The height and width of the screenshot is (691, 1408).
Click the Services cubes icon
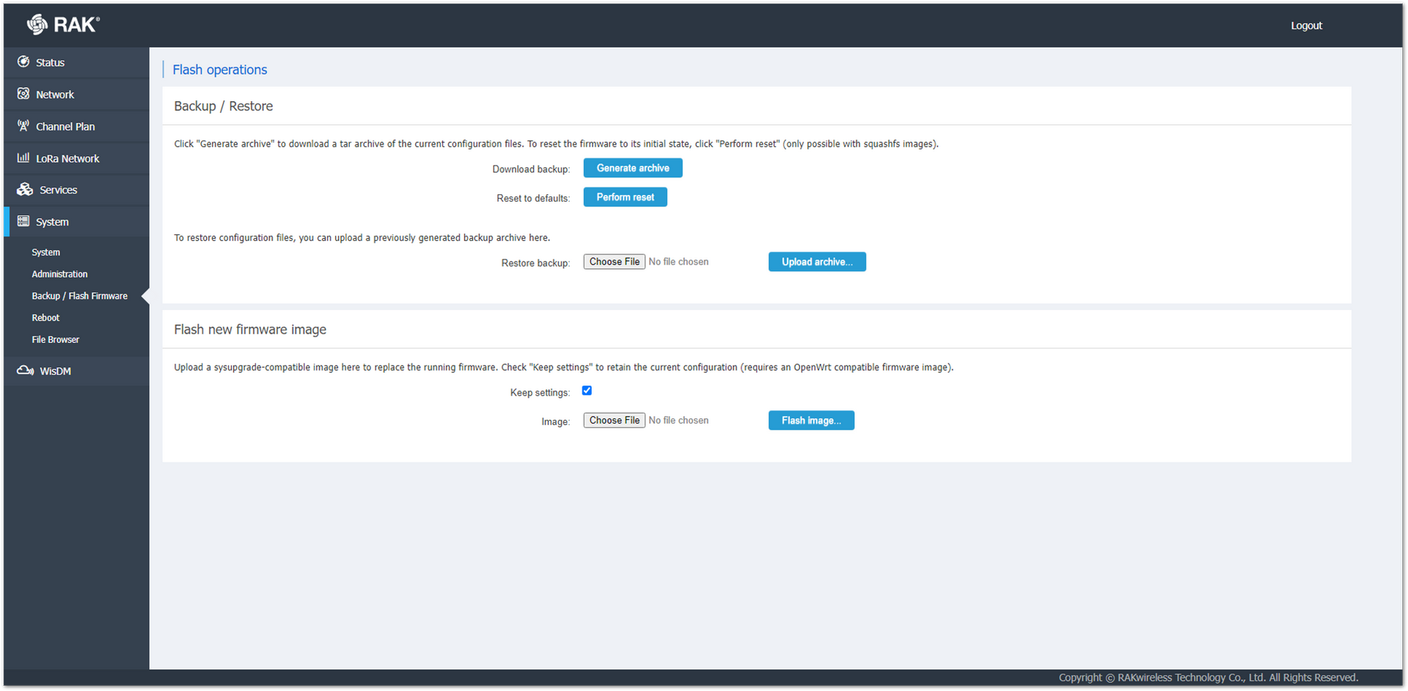pos(25,189)
